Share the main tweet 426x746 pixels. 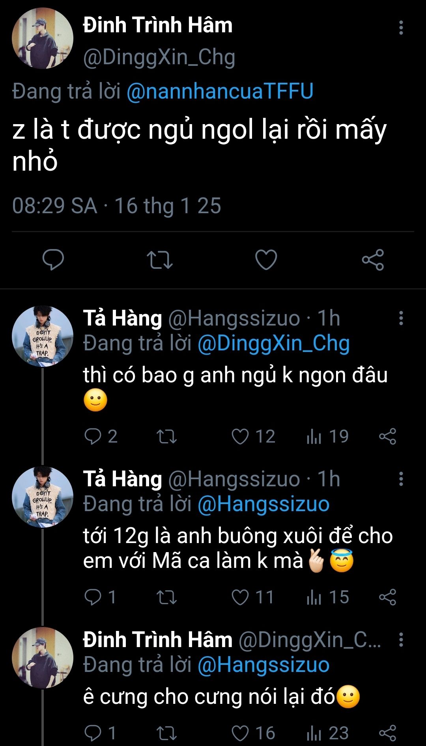coord(373,260)
